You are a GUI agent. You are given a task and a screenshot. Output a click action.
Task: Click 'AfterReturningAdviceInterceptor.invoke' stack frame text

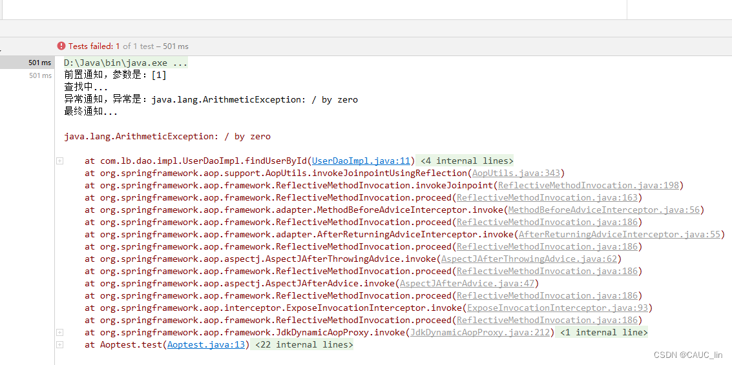pos(416,234)
